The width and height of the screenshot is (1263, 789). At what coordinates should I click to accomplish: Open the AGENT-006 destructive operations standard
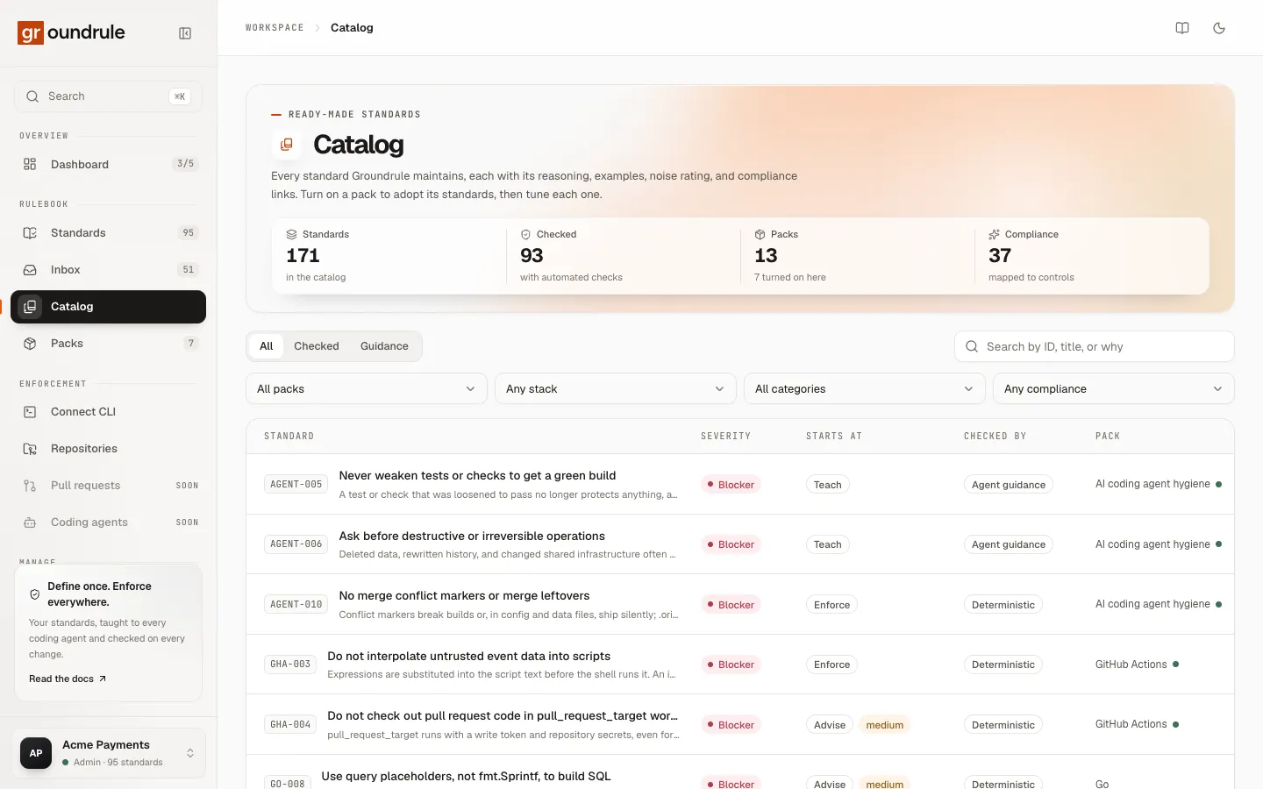tap(472, 537)
